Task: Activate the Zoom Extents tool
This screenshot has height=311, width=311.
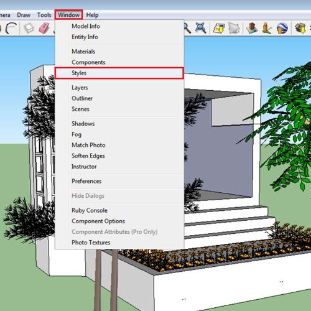Action: 200,27
